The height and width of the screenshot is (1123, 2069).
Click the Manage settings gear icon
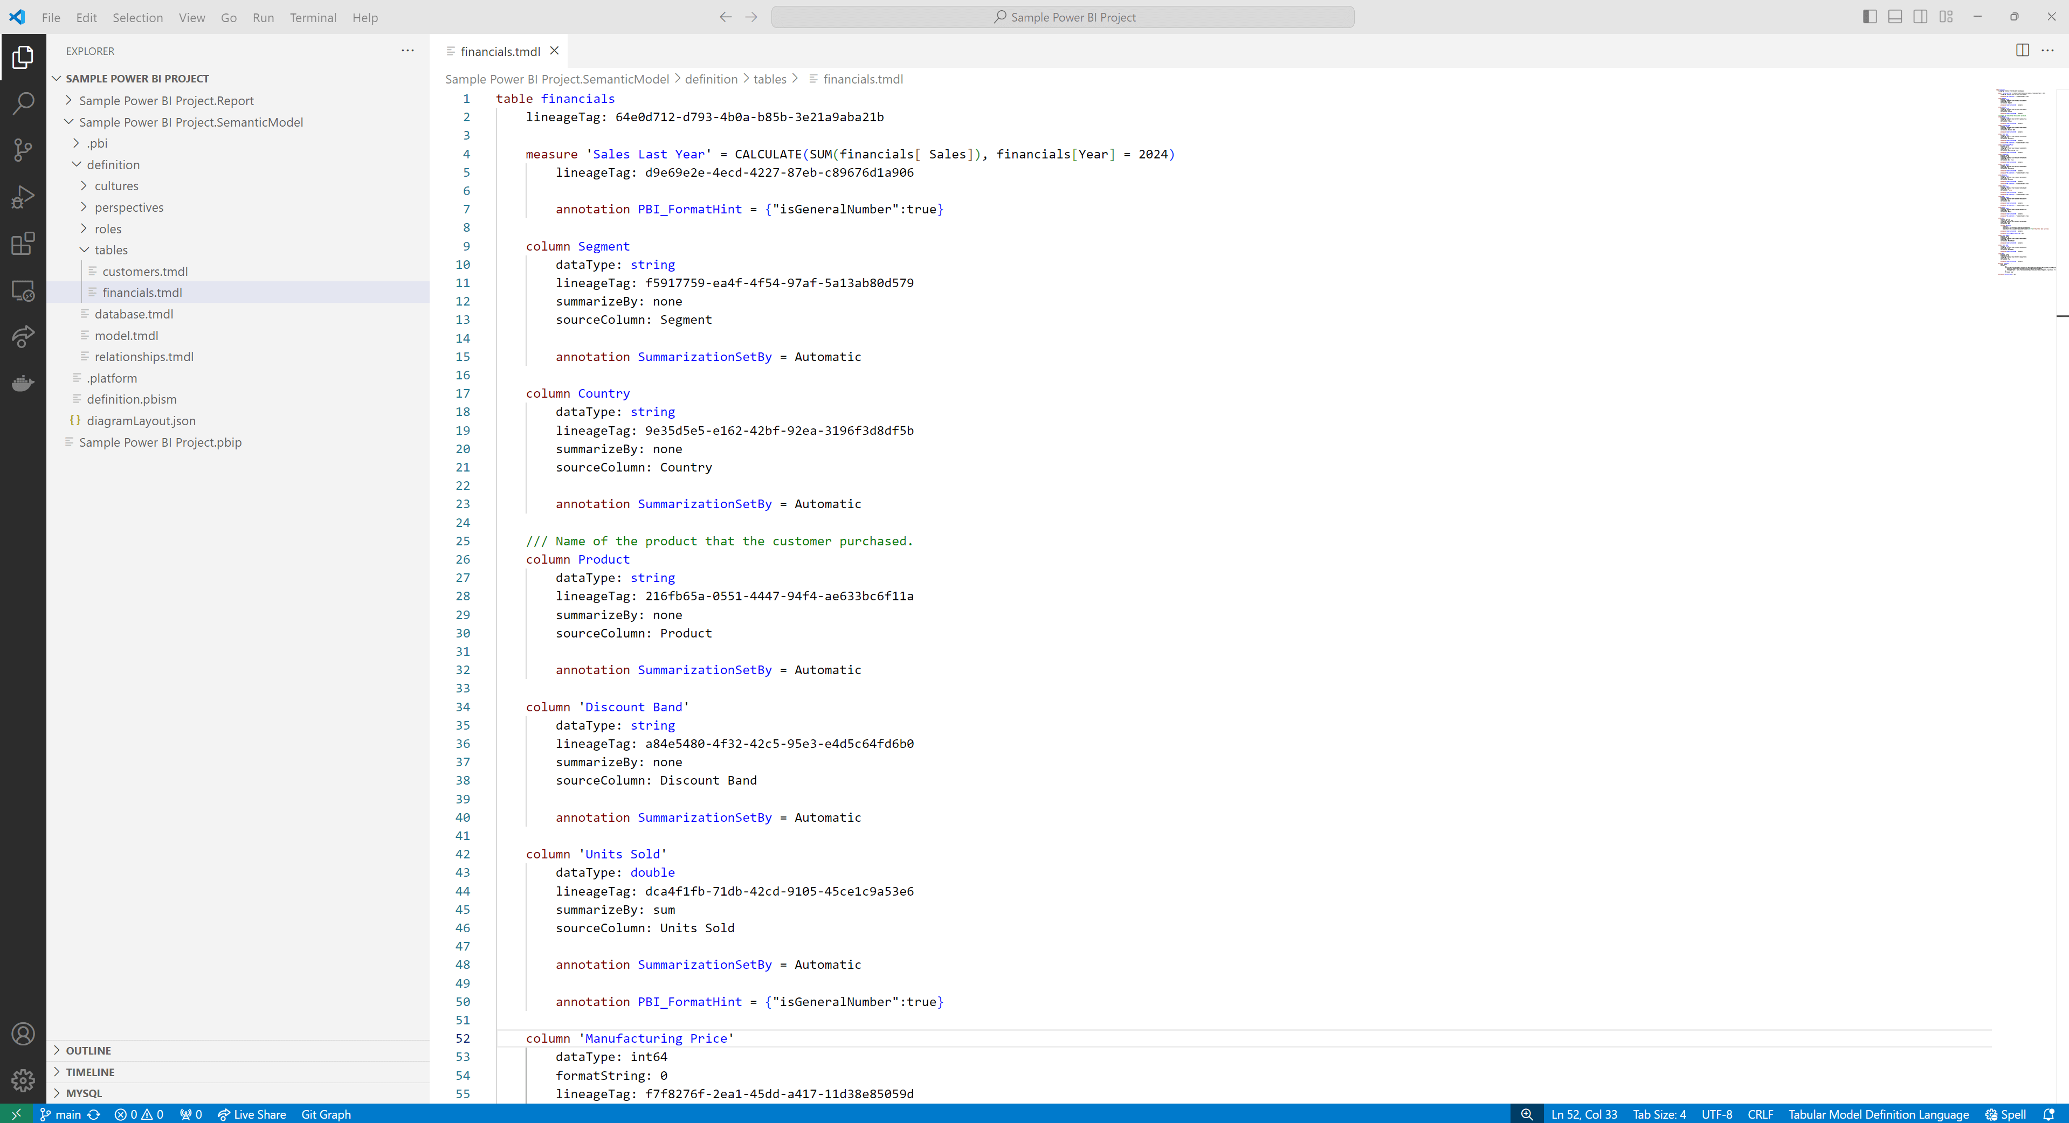pos(23,1080)
